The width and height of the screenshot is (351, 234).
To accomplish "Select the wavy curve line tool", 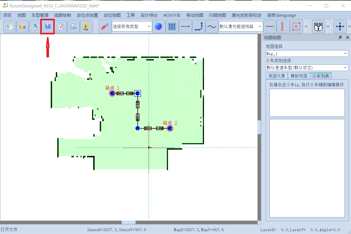I will coord(212,27).
